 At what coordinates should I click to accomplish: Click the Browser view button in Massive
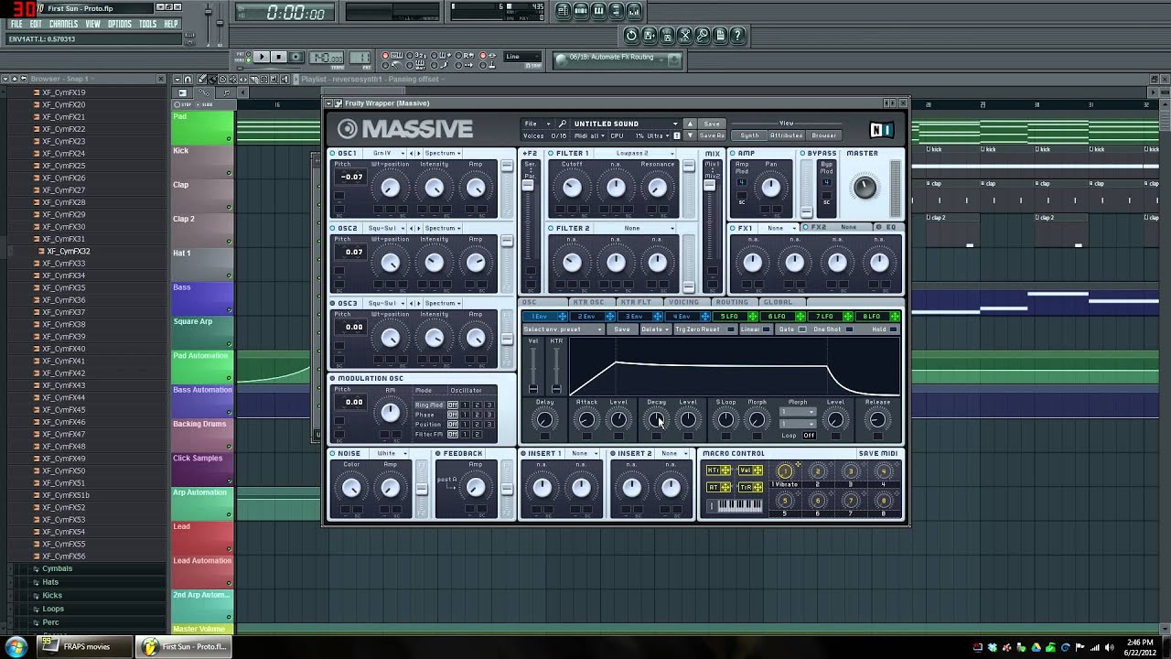point(824,135)
